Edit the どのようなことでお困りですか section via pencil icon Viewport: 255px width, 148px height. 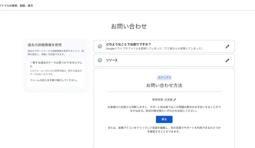pyautogui.click(x=227, y=47)
